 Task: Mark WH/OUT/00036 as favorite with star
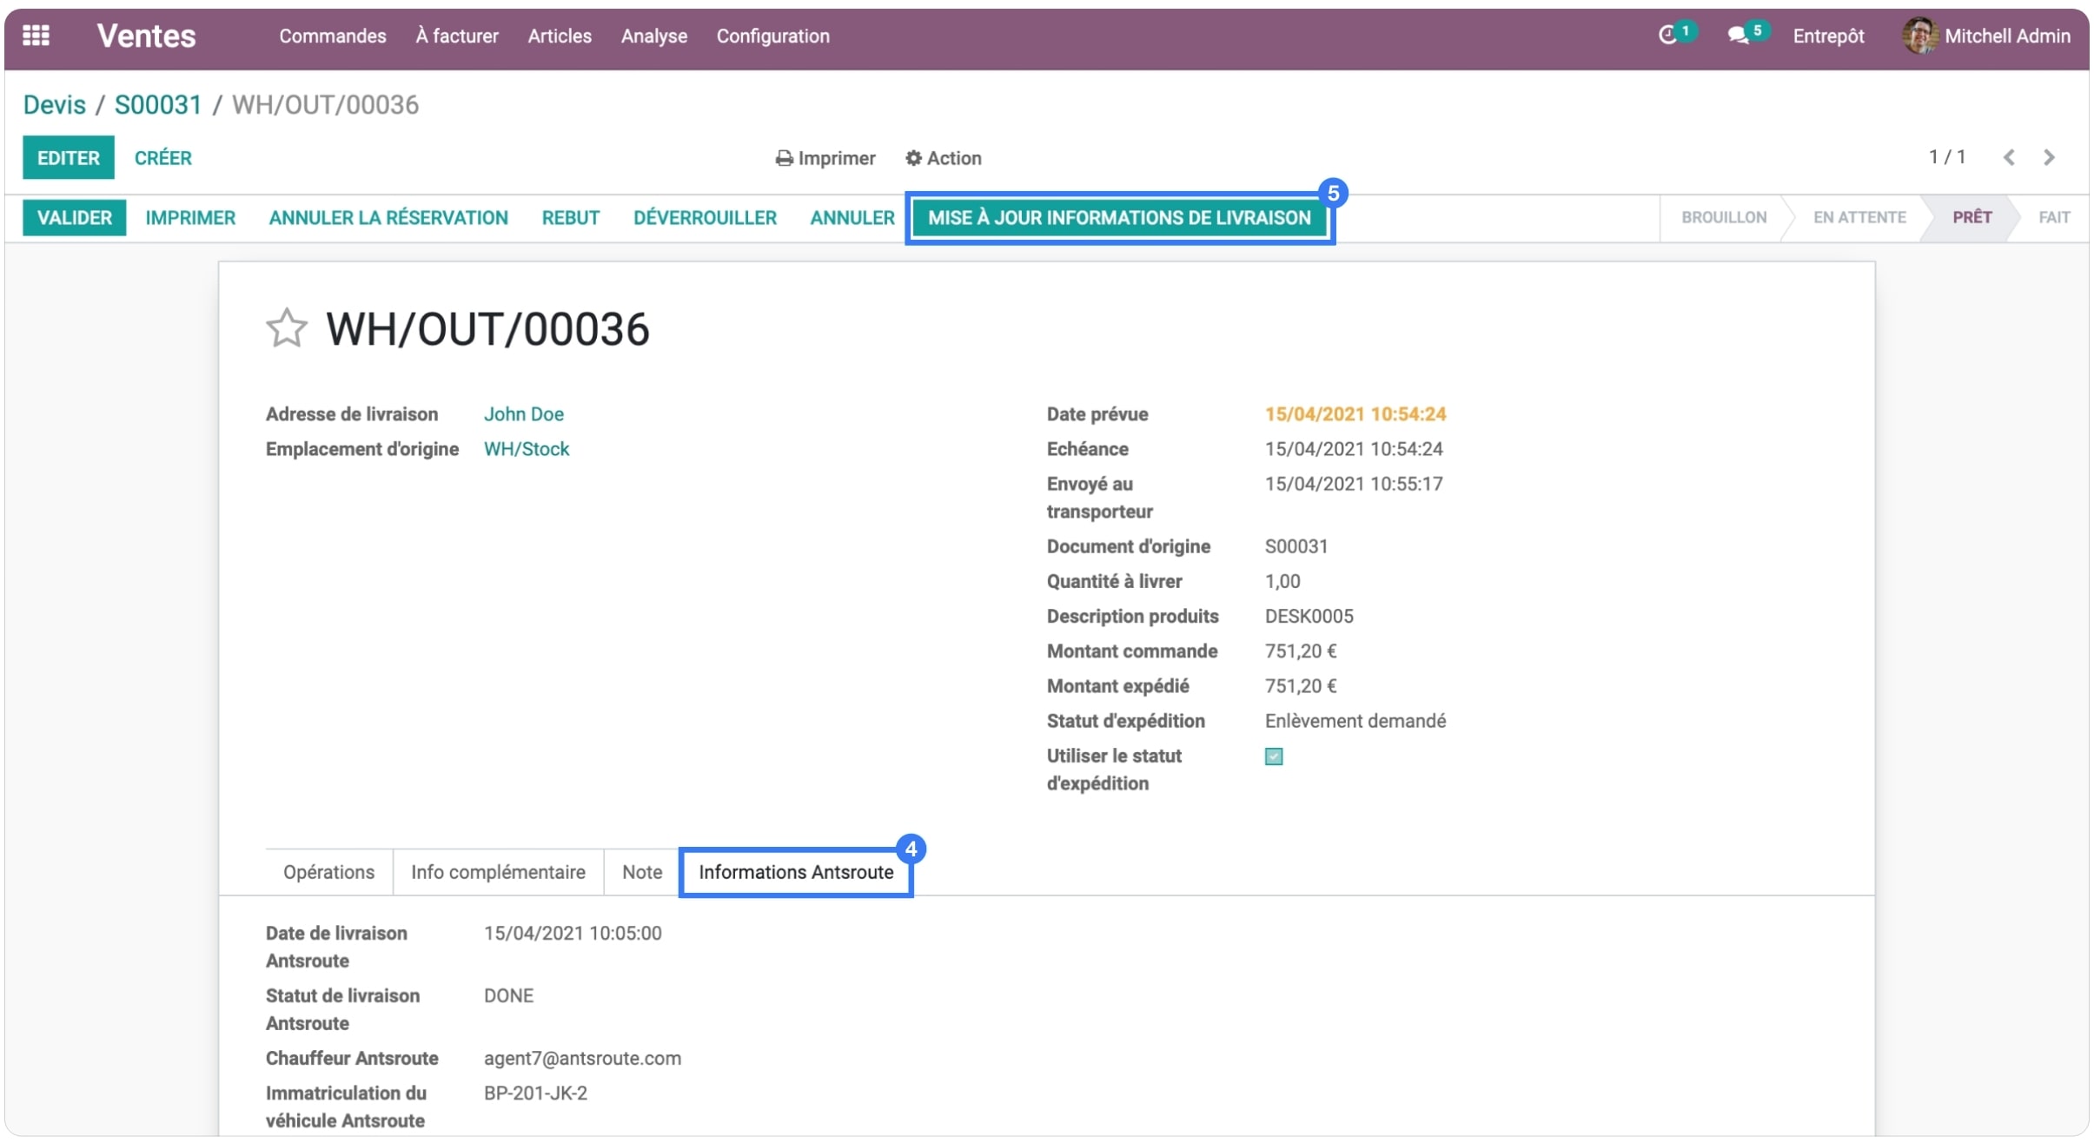(x=286, y=329)
